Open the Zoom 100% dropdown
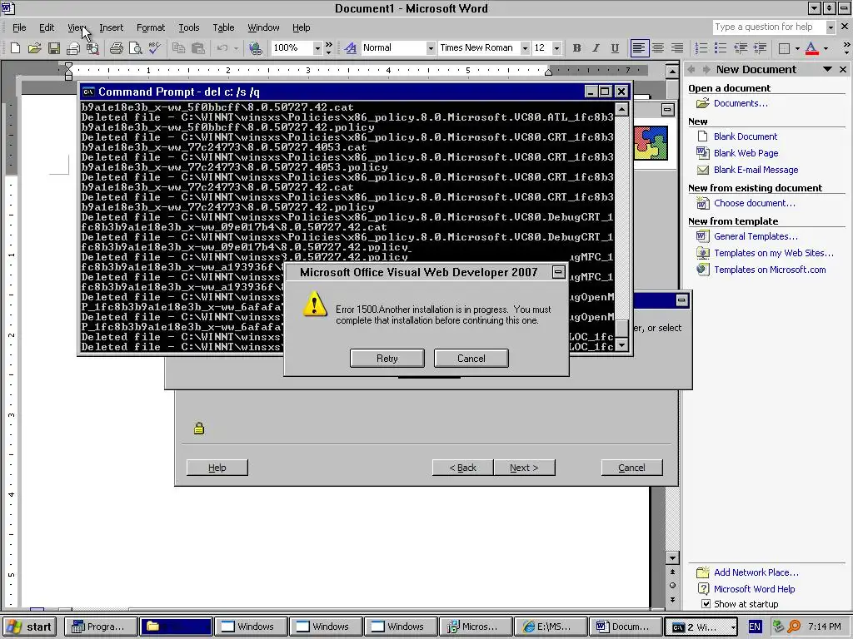The image size is (853, 639). pos(317,48)
